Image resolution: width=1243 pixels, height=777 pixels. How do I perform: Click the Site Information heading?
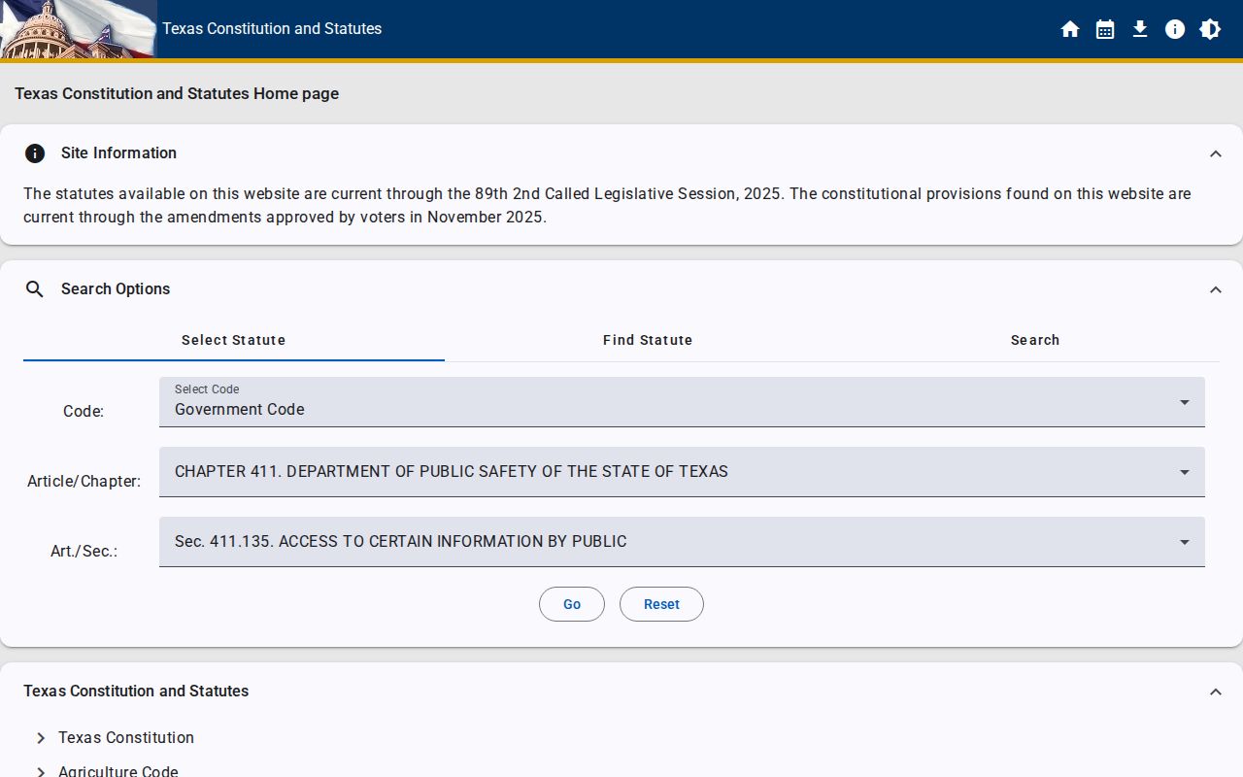[118, 153]
